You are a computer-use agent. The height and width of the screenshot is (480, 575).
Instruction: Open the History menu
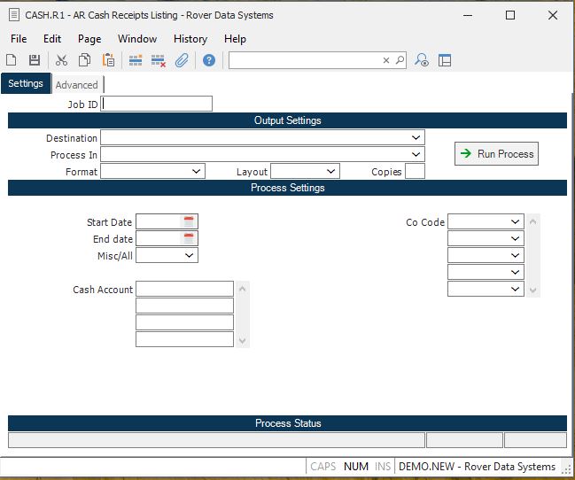190,39
